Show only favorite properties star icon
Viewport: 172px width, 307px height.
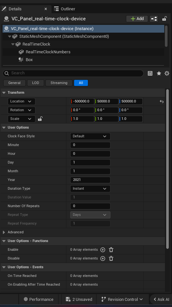coord(159,73)
